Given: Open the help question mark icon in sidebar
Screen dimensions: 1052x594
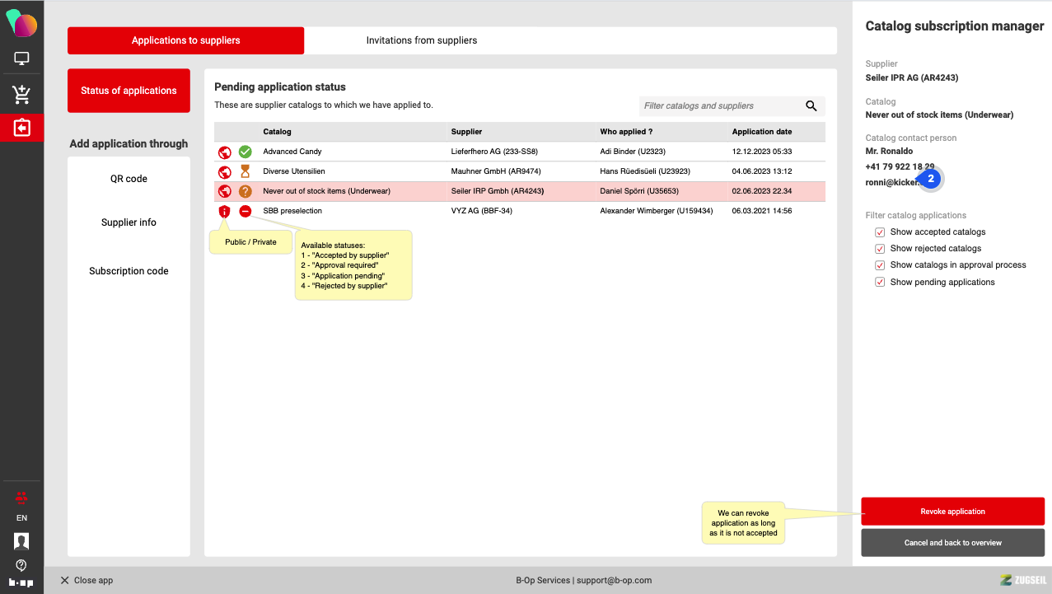Looking at the screenshot, I should tap(21, 565).
